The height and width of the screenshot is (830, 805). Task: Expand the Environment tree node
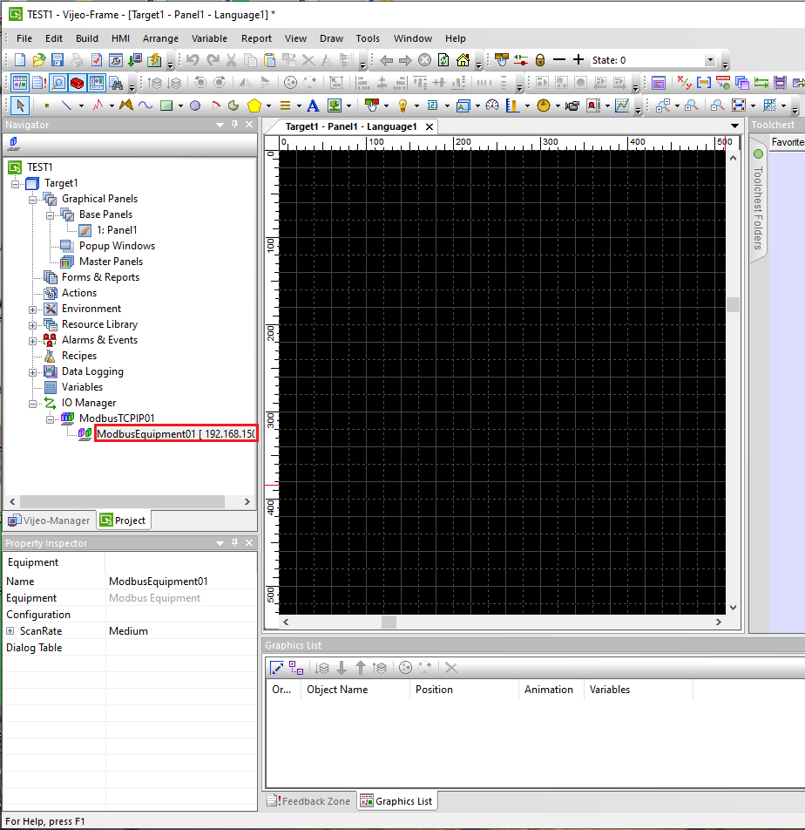(x=33, y=310)
